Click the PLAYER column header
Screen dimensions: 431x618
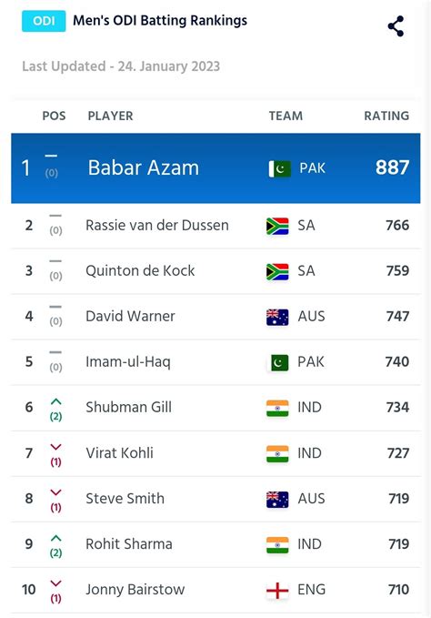click(x=110, y=116)
